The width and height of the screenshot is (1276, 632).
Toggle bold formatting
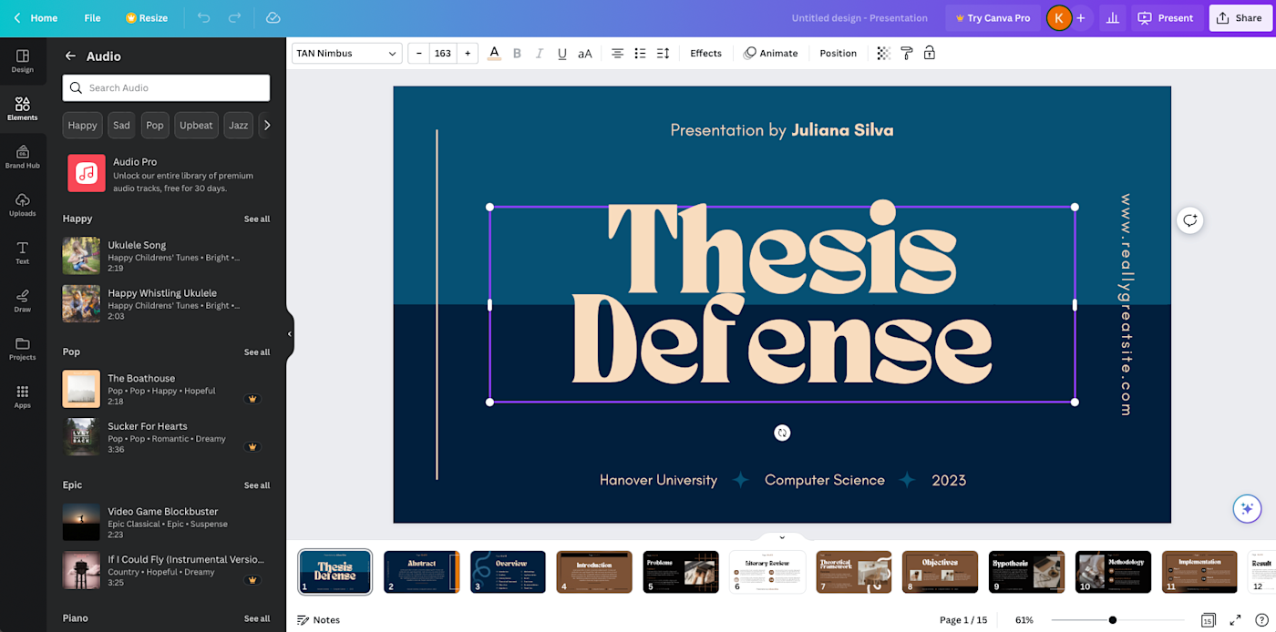[517, 53]
